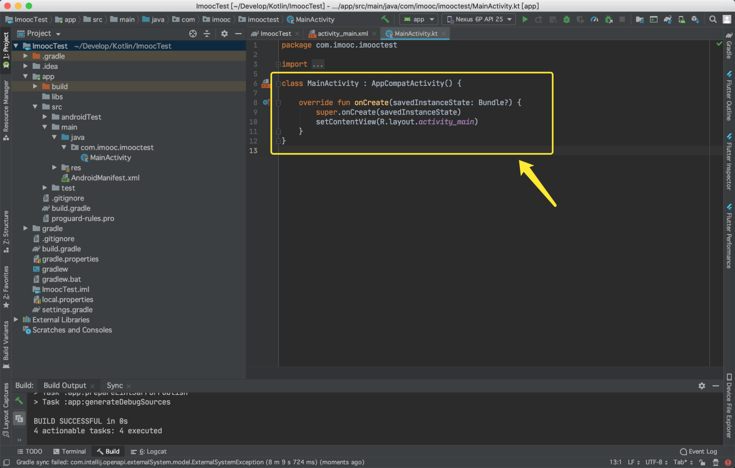Click the inspector hat icon in status bar
The width and height of the screenshot is (735, 468).
(715, 462)
